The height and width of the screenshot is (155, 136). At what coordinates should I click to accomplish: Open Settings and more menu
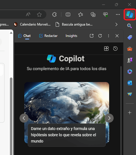pos(118,14)
